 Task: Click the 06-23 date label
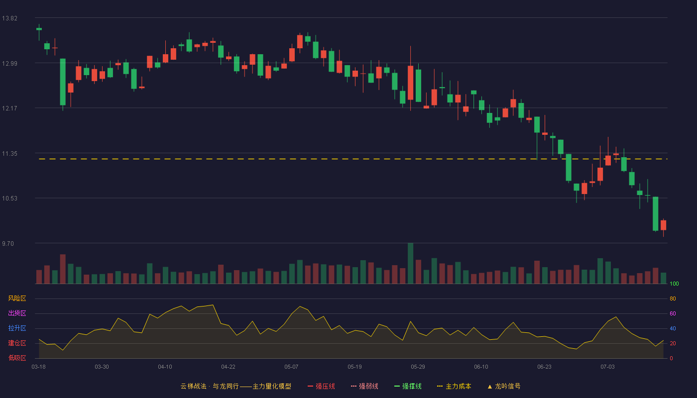coord(544,367)
